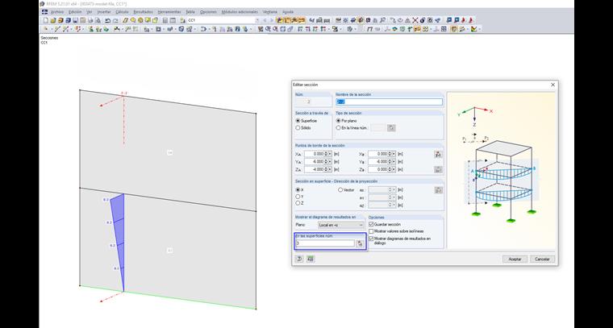
Task: Click the Redo arrow icon
Action: [115, 20]
